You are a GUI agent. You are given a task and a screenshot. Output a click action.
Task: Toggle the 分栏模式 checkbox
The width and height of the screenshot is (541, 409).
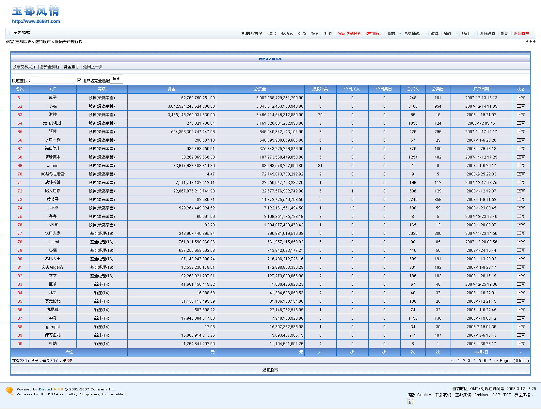tap(11, 33)
